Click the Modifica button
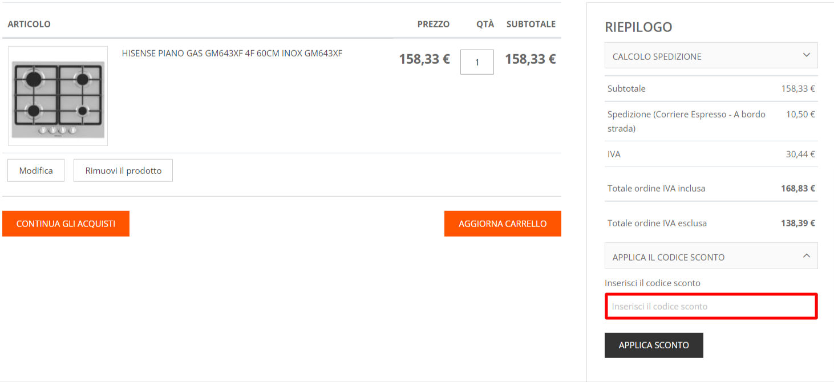The image size is (834, 382). [x=36, y=170]
